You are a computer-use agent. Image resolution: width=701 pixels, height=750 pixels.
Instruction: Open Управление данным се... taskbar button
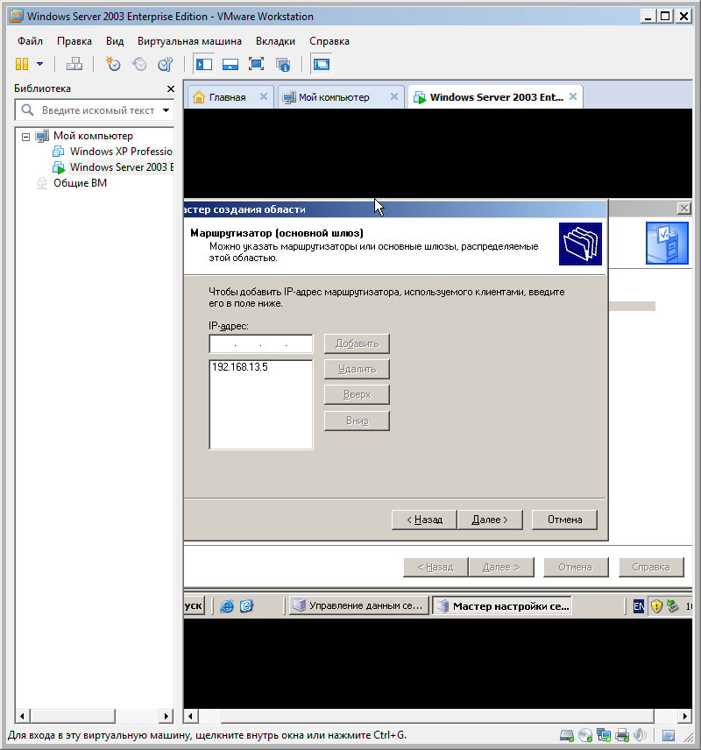click(x=359, y=606)
